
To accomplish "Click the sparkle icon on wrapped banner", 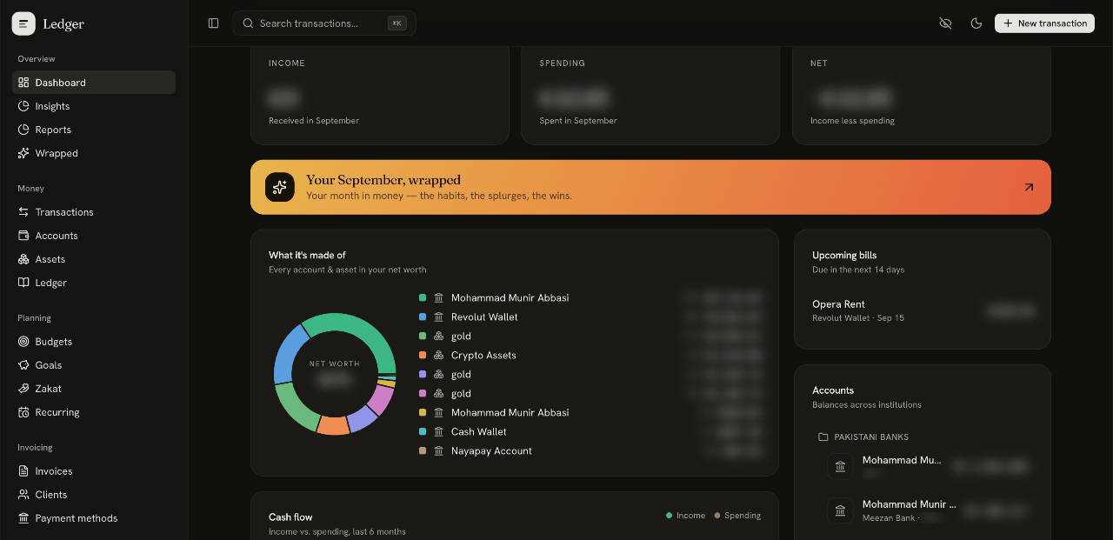I will tap(280, 187).
